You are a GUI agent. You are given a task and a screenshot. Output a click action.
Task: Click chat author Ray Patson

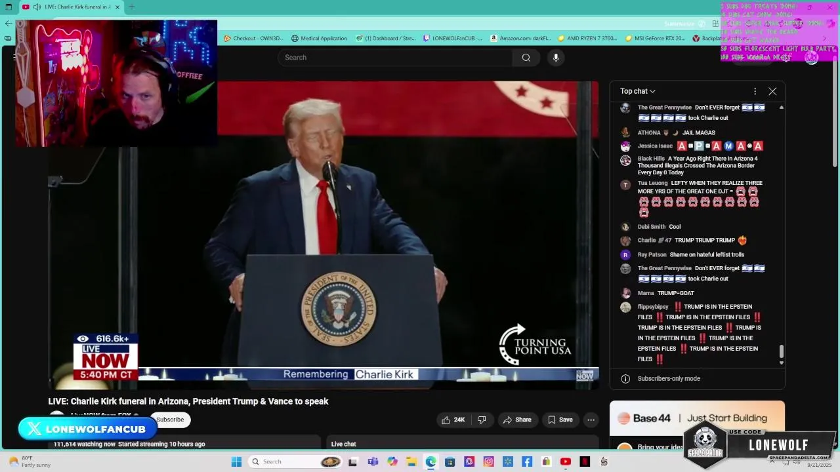tap(652, 254)
